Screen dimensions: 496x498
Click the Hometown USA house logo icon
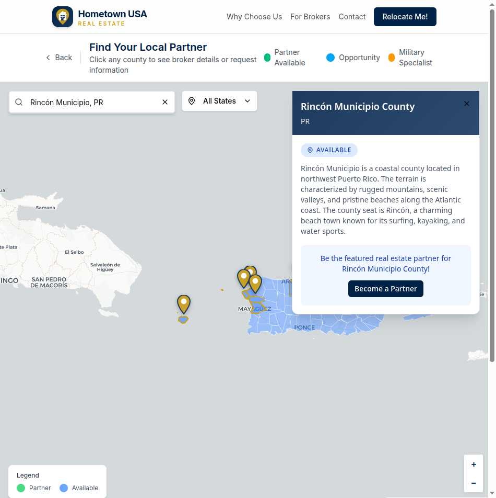(63, 17)
